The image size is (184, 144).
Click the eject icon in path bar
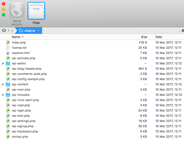[182, 31]
